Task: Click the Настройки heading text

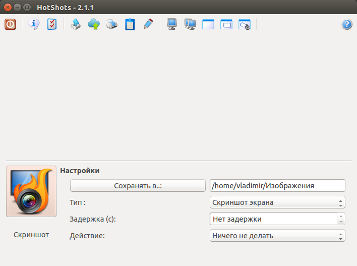Action: (80, 171)
